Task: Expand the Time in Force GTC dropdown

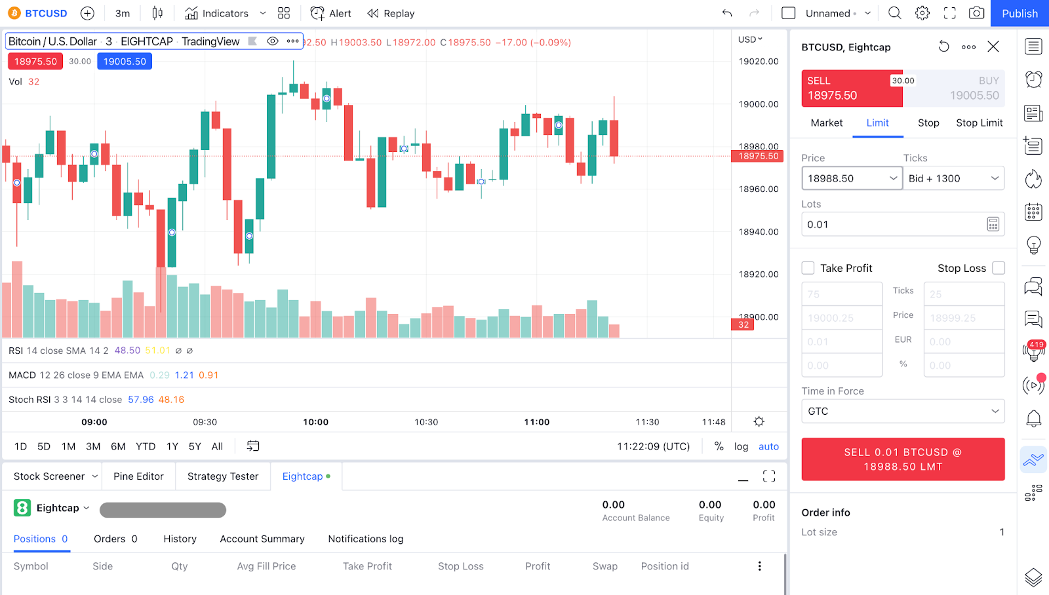Action: (x=903, y=411)
